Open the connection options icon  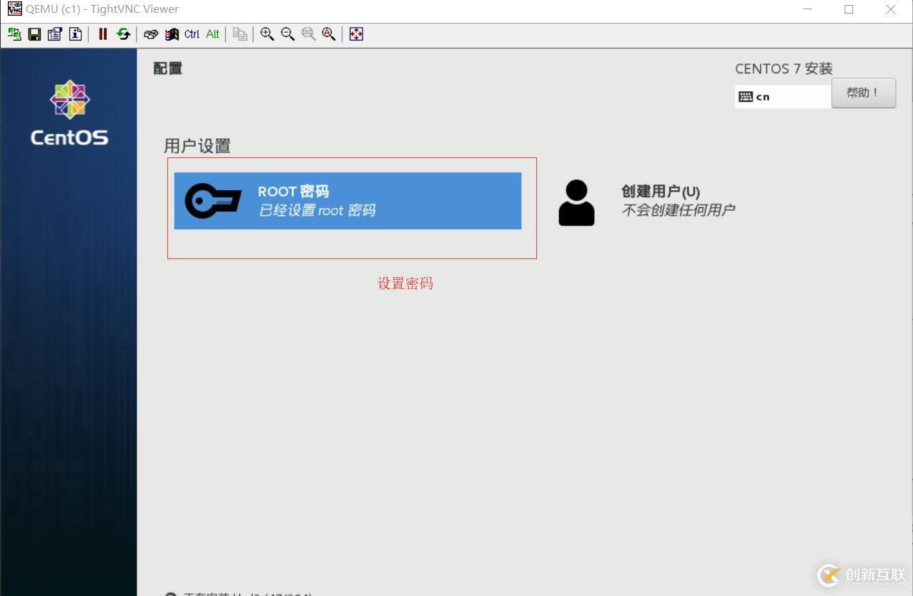pos(55,34)
